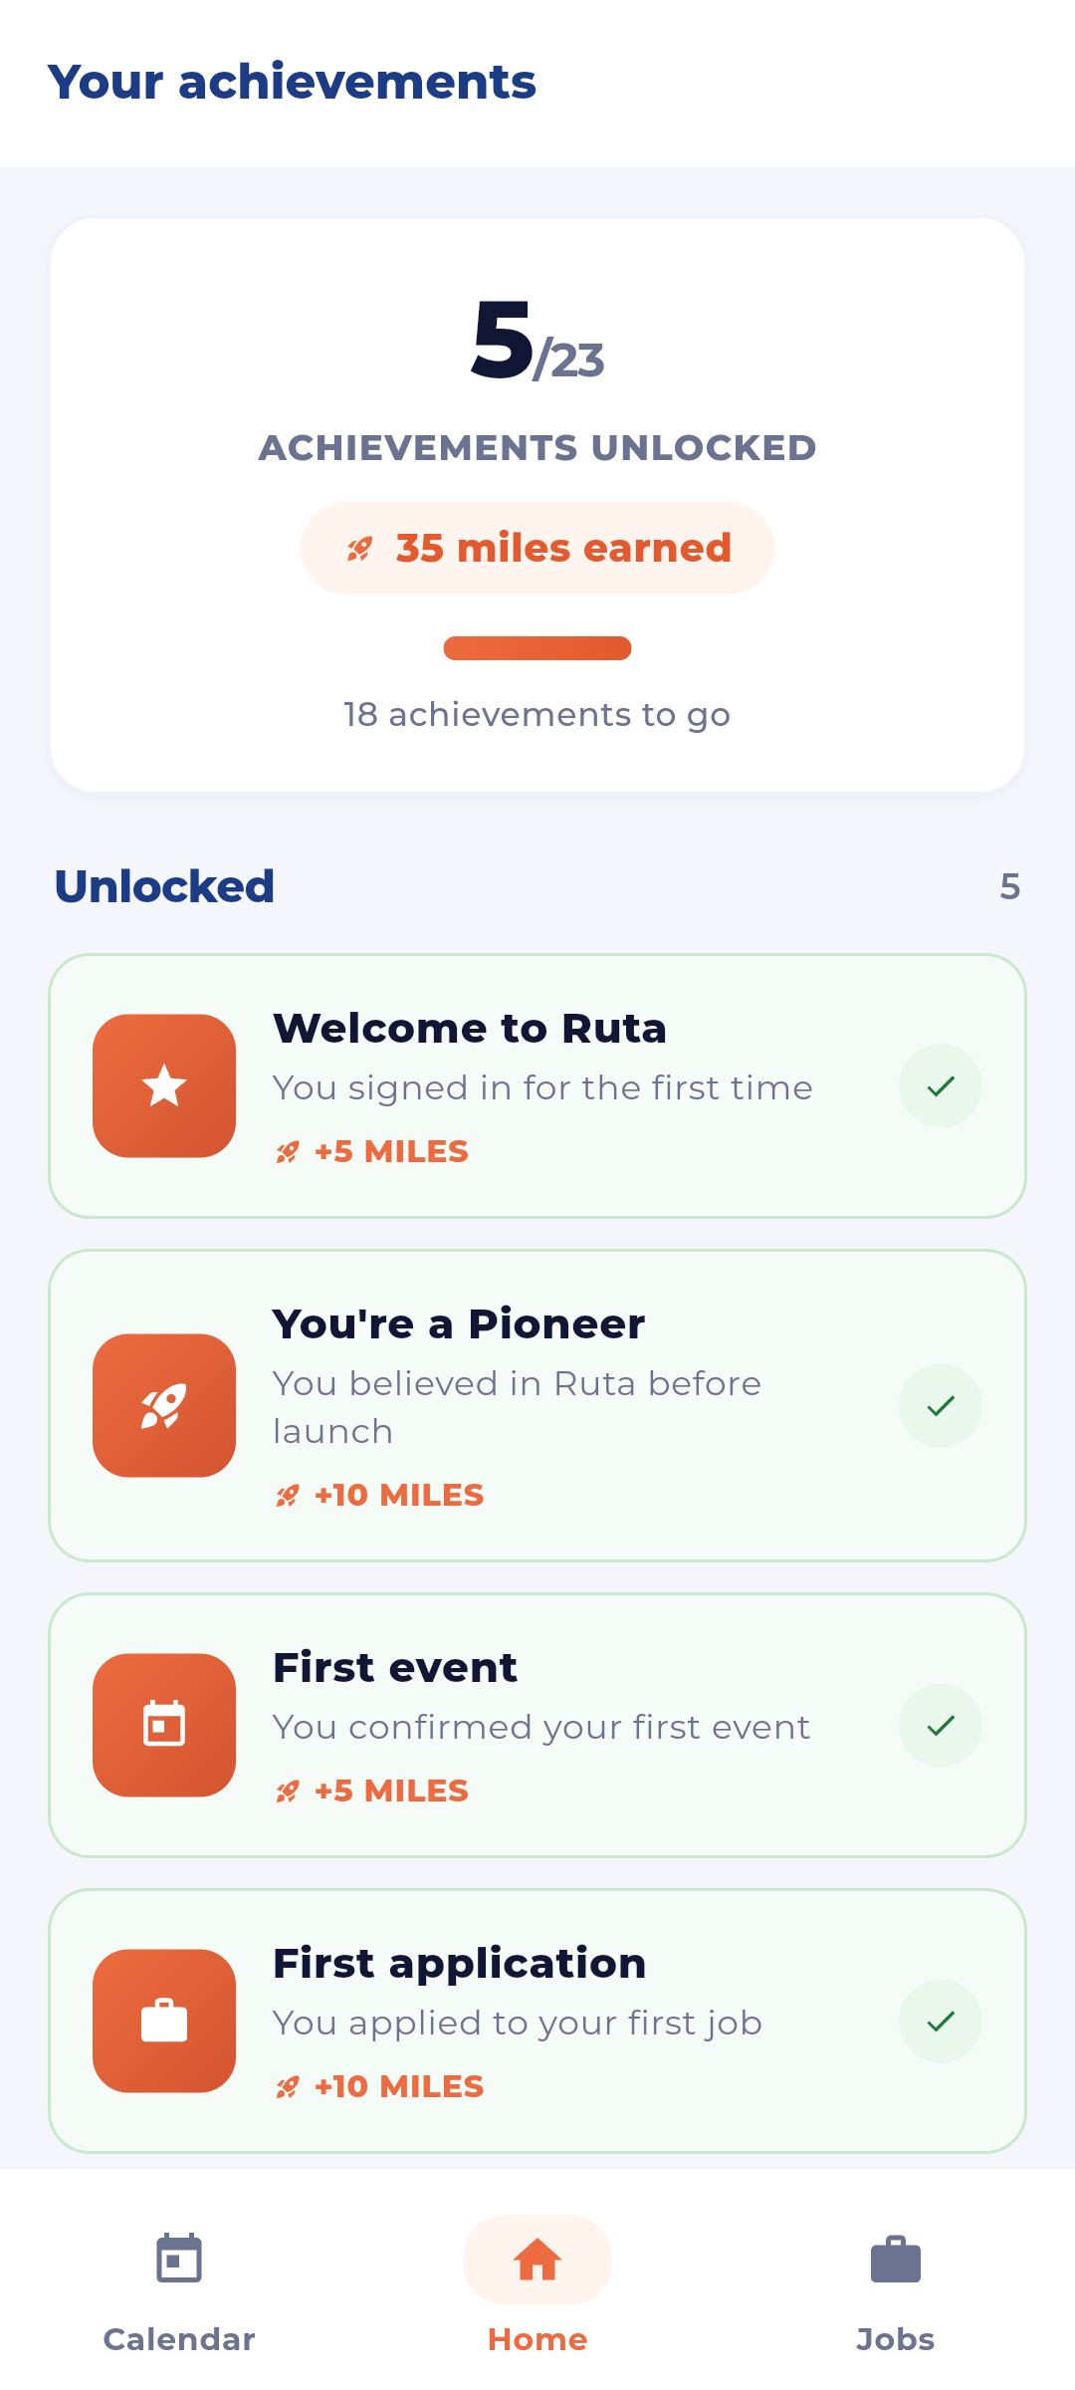Click the Jobs briefcase icon in bottom bar
Viewport: 1075px width, 2390px height.
point(896,2259)
